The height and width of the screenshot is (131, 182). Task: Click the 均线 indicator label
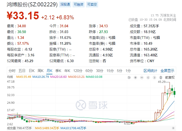(x=10, y=77)
